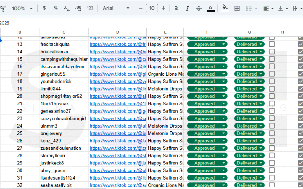This screenshot has width=303, height=189.
Task: Open cell borders menu
Action: (237, 8)
